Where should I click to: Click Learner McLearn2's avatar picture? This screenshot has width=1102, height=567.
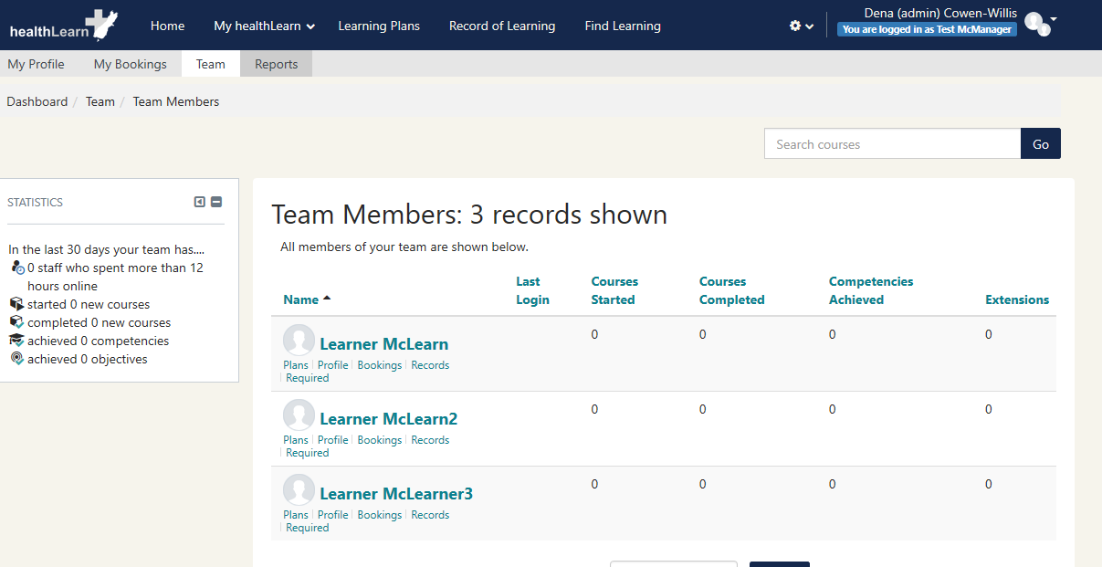[299, 415]
